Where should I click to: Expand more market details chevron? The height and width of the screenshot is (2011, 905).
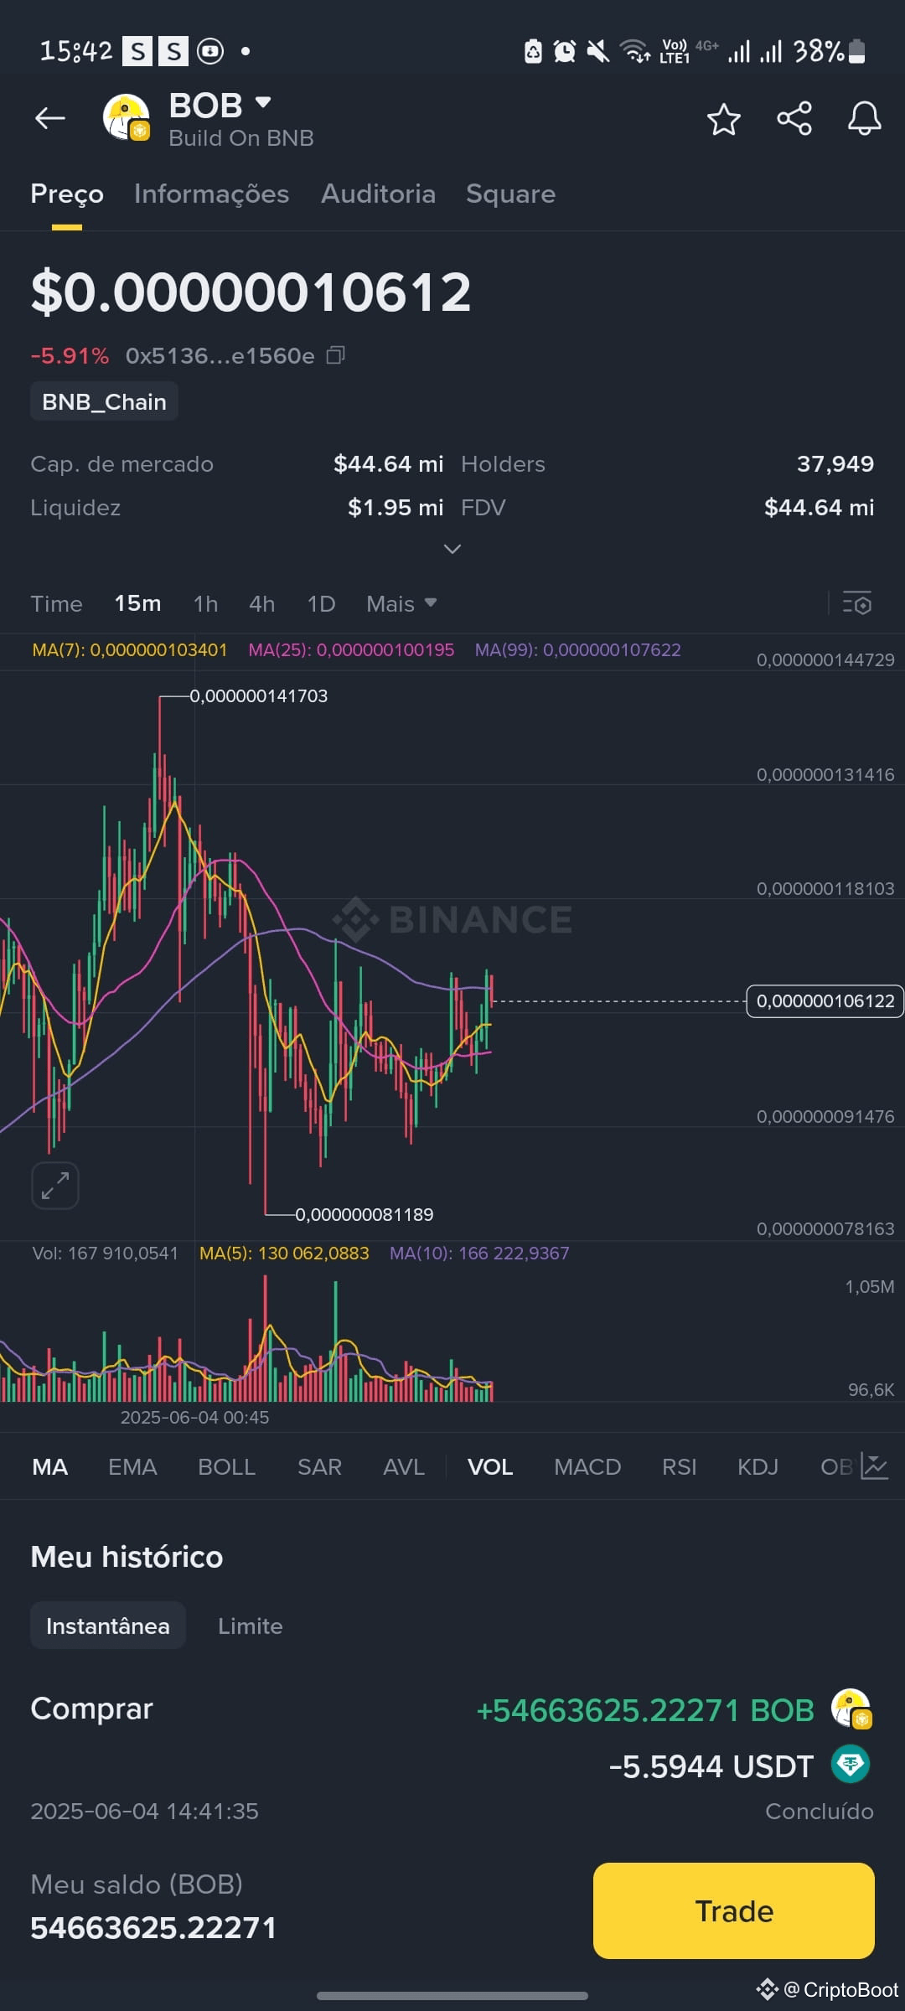pos(452,549)
